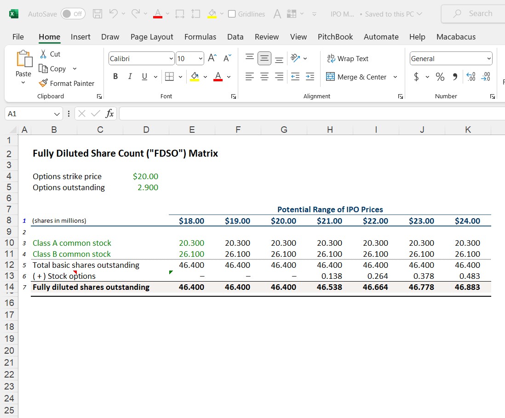Click the Increase Decimal icon
This screenshot has height=418, width=505.
[x=470, y=78]
